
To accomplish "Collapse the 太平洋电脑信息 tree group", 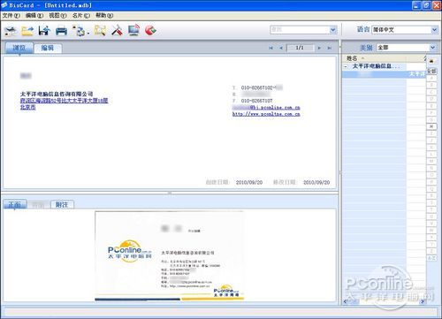I will pyautogui.click(x=346, y=66).
